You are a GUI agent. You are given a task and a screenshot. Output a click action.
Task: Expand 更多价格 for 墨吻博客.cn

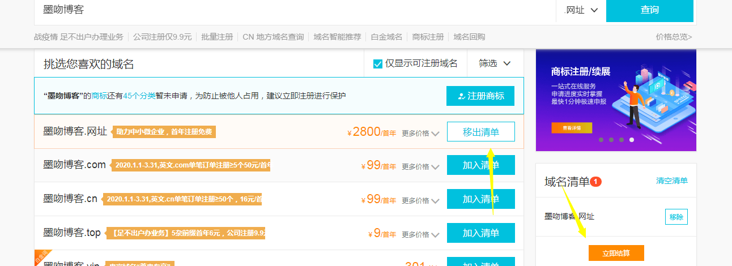[420, 201]
